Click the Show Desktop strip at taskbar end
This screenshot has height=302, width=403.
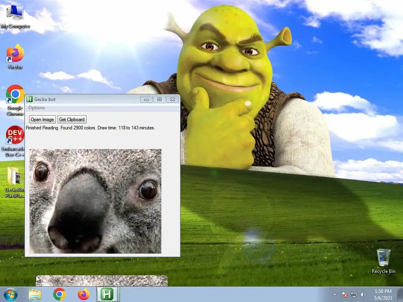click(x=400, y=294)
